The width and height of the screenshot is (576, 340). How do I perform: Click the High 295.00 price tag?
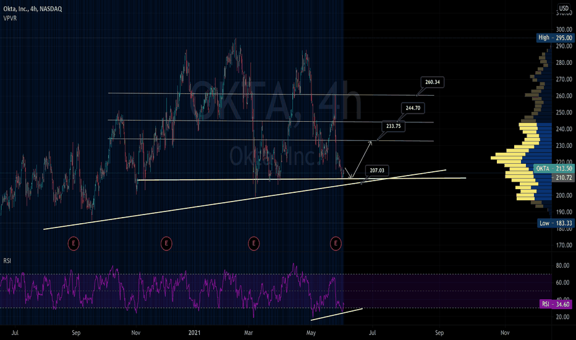click(555, 38)
